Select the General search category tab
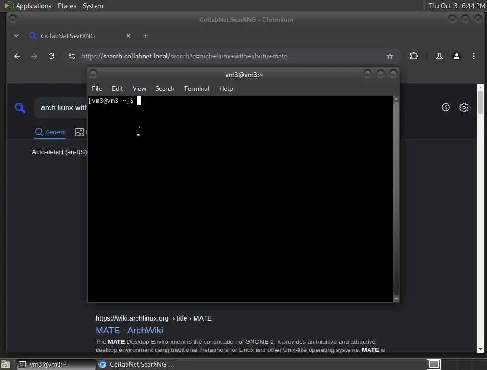Image resolution: width=487 pixels, height=370 pixels. click(50, 132)
